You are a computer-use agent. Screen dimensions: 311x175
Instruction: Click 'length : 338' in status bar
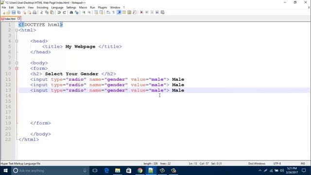(x=151, y=164)
